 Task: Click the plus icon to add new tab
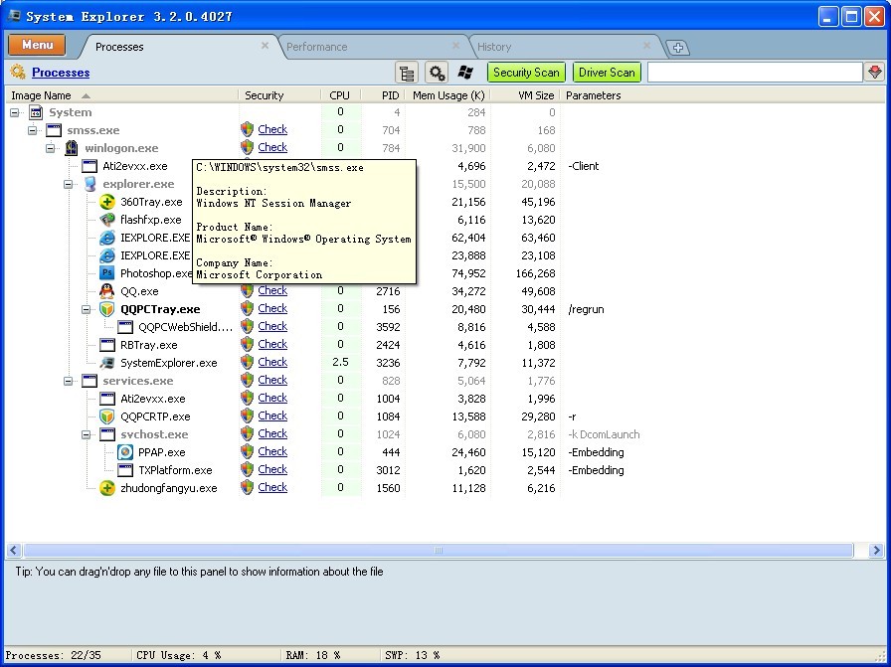click(x=677, y=48)
